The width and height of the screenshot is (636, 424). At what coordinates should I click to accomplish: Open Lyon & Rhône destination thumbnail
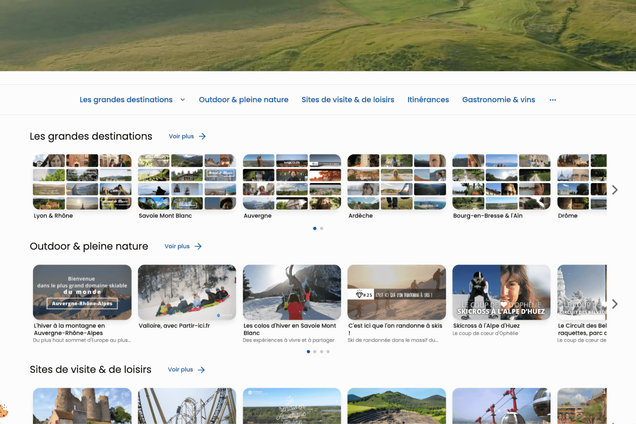tap(82, 182)
